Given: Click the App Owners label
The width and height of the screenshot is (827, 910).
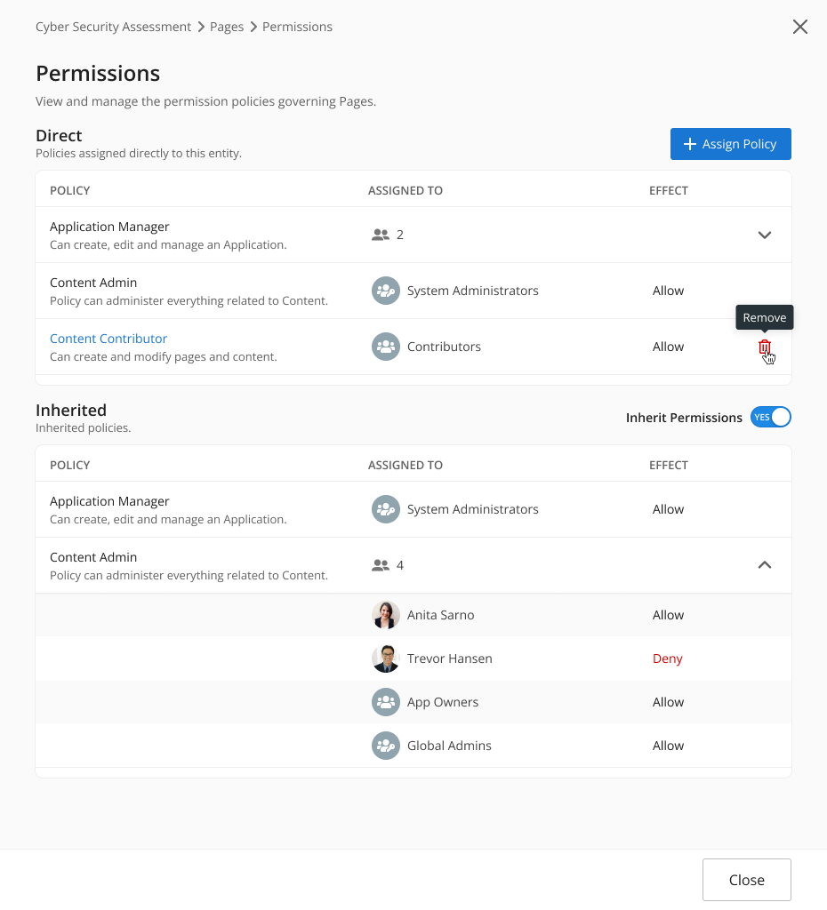Looking at the screenshot, I should [443, 702].
